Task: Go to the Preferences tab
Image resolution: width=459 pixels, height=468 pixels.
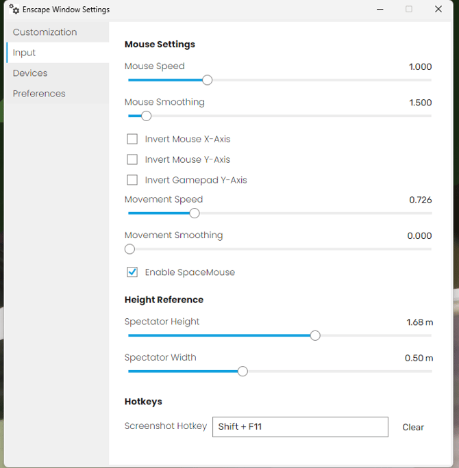Action: [x=39, y=94]
